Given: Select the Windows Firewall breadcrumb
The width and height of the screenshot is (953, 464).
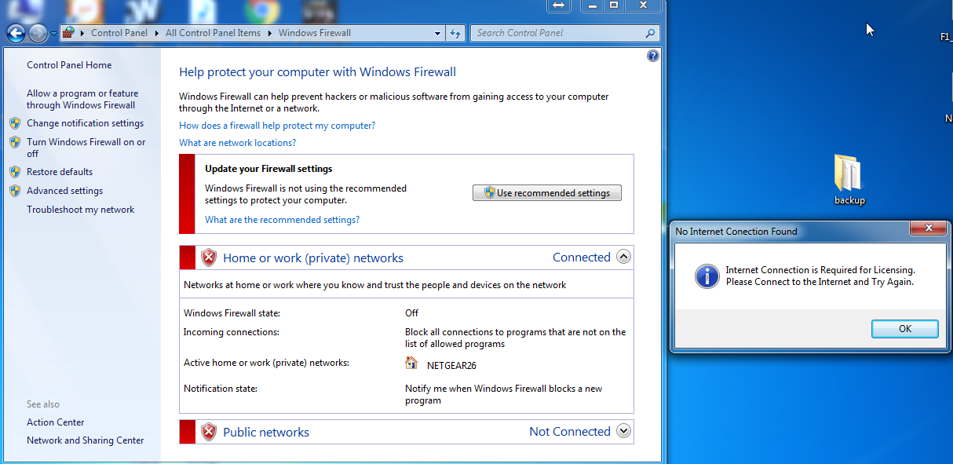Looking at the screenshot, I should tap(315, 33).
